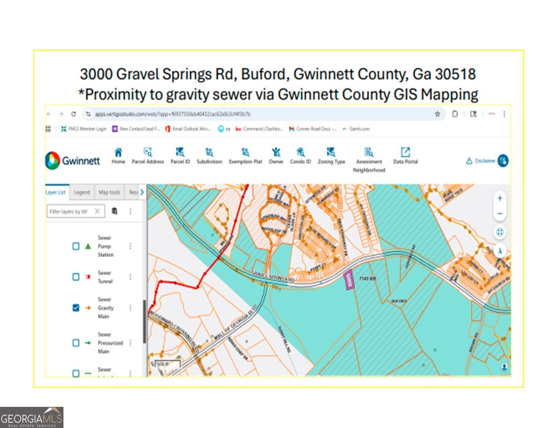
Task: Click the Zoning Type search icon
Action: click(331, 153)
